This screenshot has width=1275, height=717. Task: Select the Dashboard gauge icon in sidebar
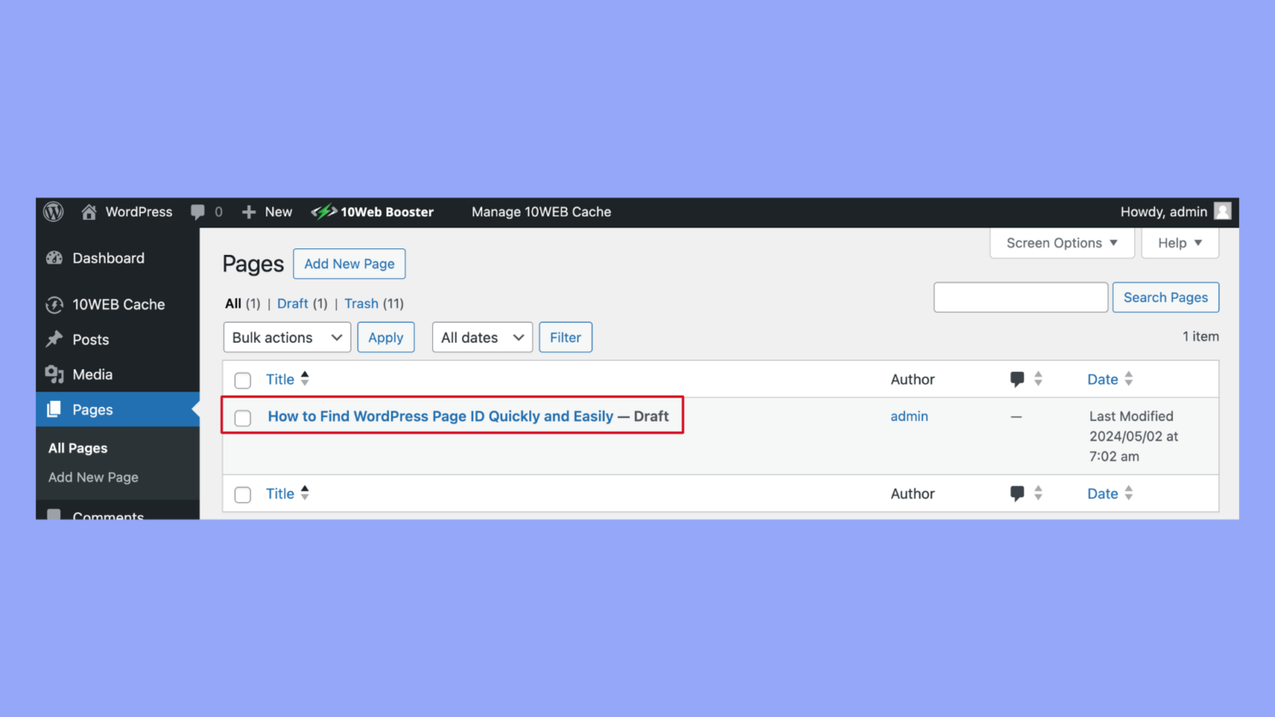pyautogui.click(x=54, y=258)
